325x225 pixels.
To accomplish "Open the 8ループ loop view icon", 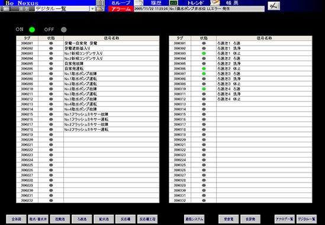I will click(x=100, y=3).
